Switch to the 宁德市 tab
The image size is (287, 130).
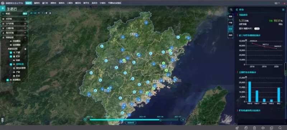pos(103,3)
